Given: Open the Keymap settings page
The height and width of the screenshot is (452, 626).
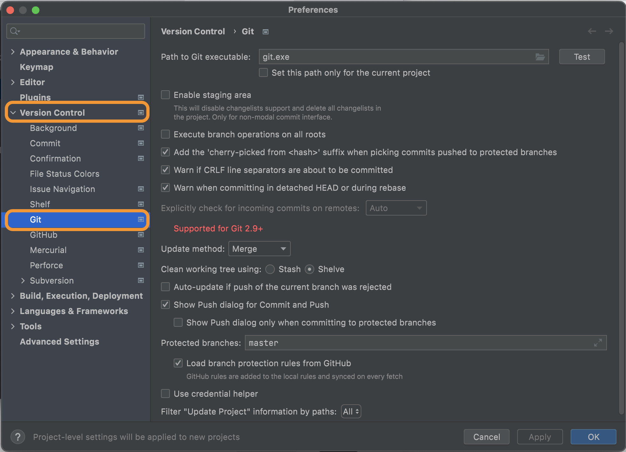Looking at the screenshot, I should (36, 67).
